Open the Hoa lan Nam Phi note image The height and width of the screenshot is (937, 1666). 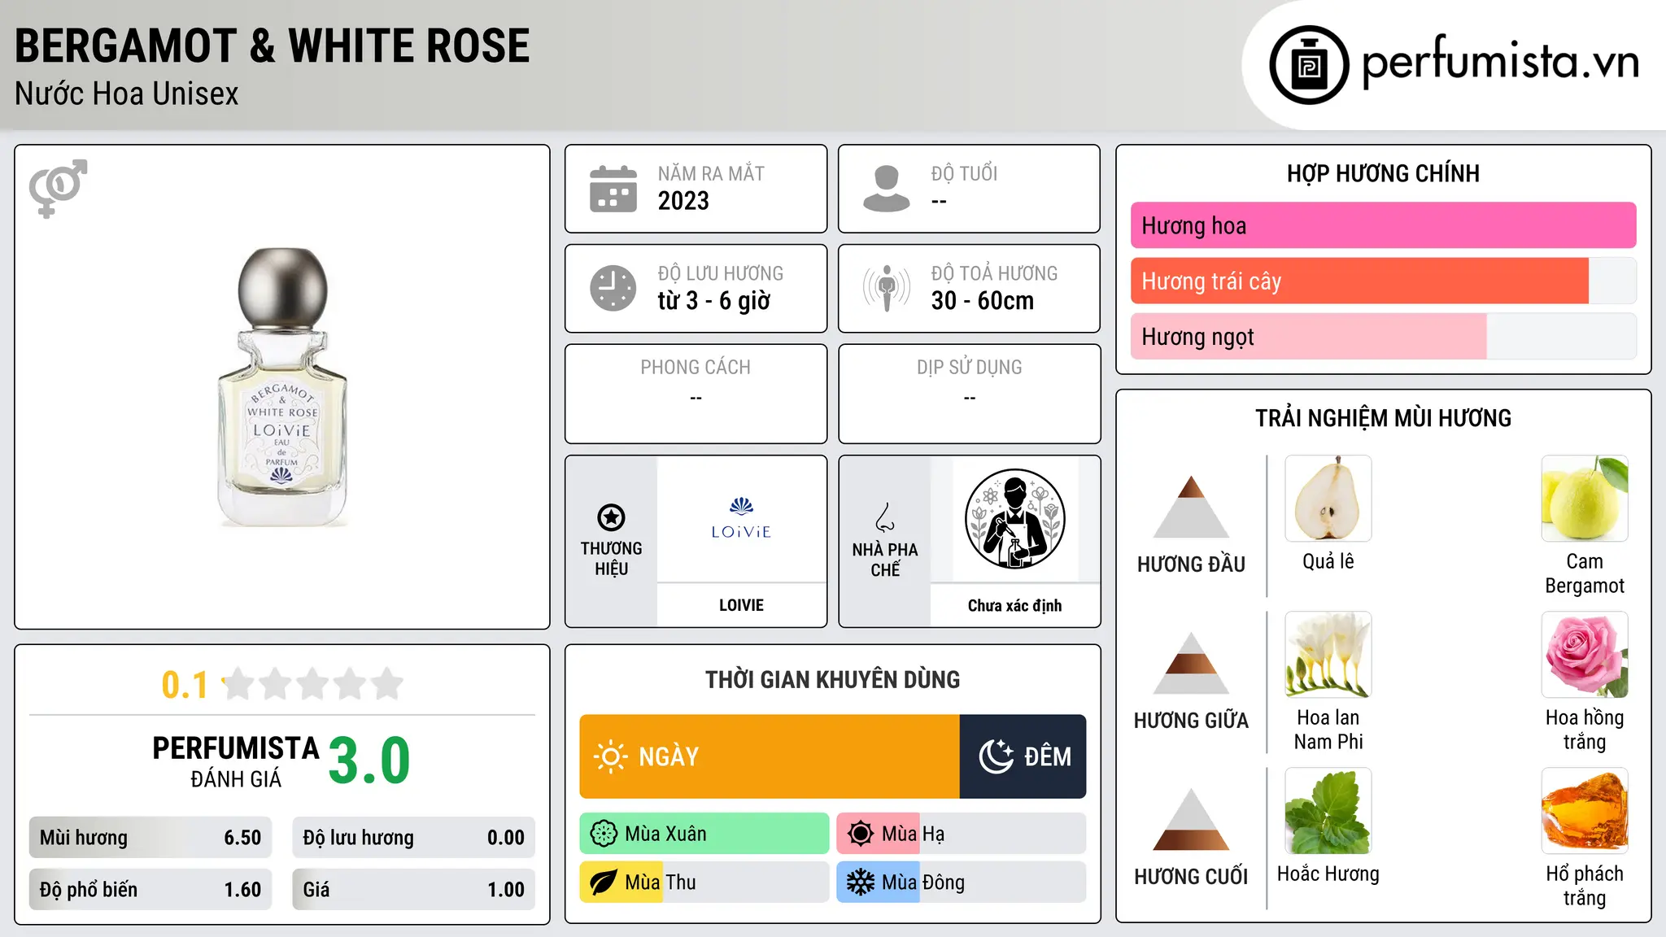(x=1328, y=655)
